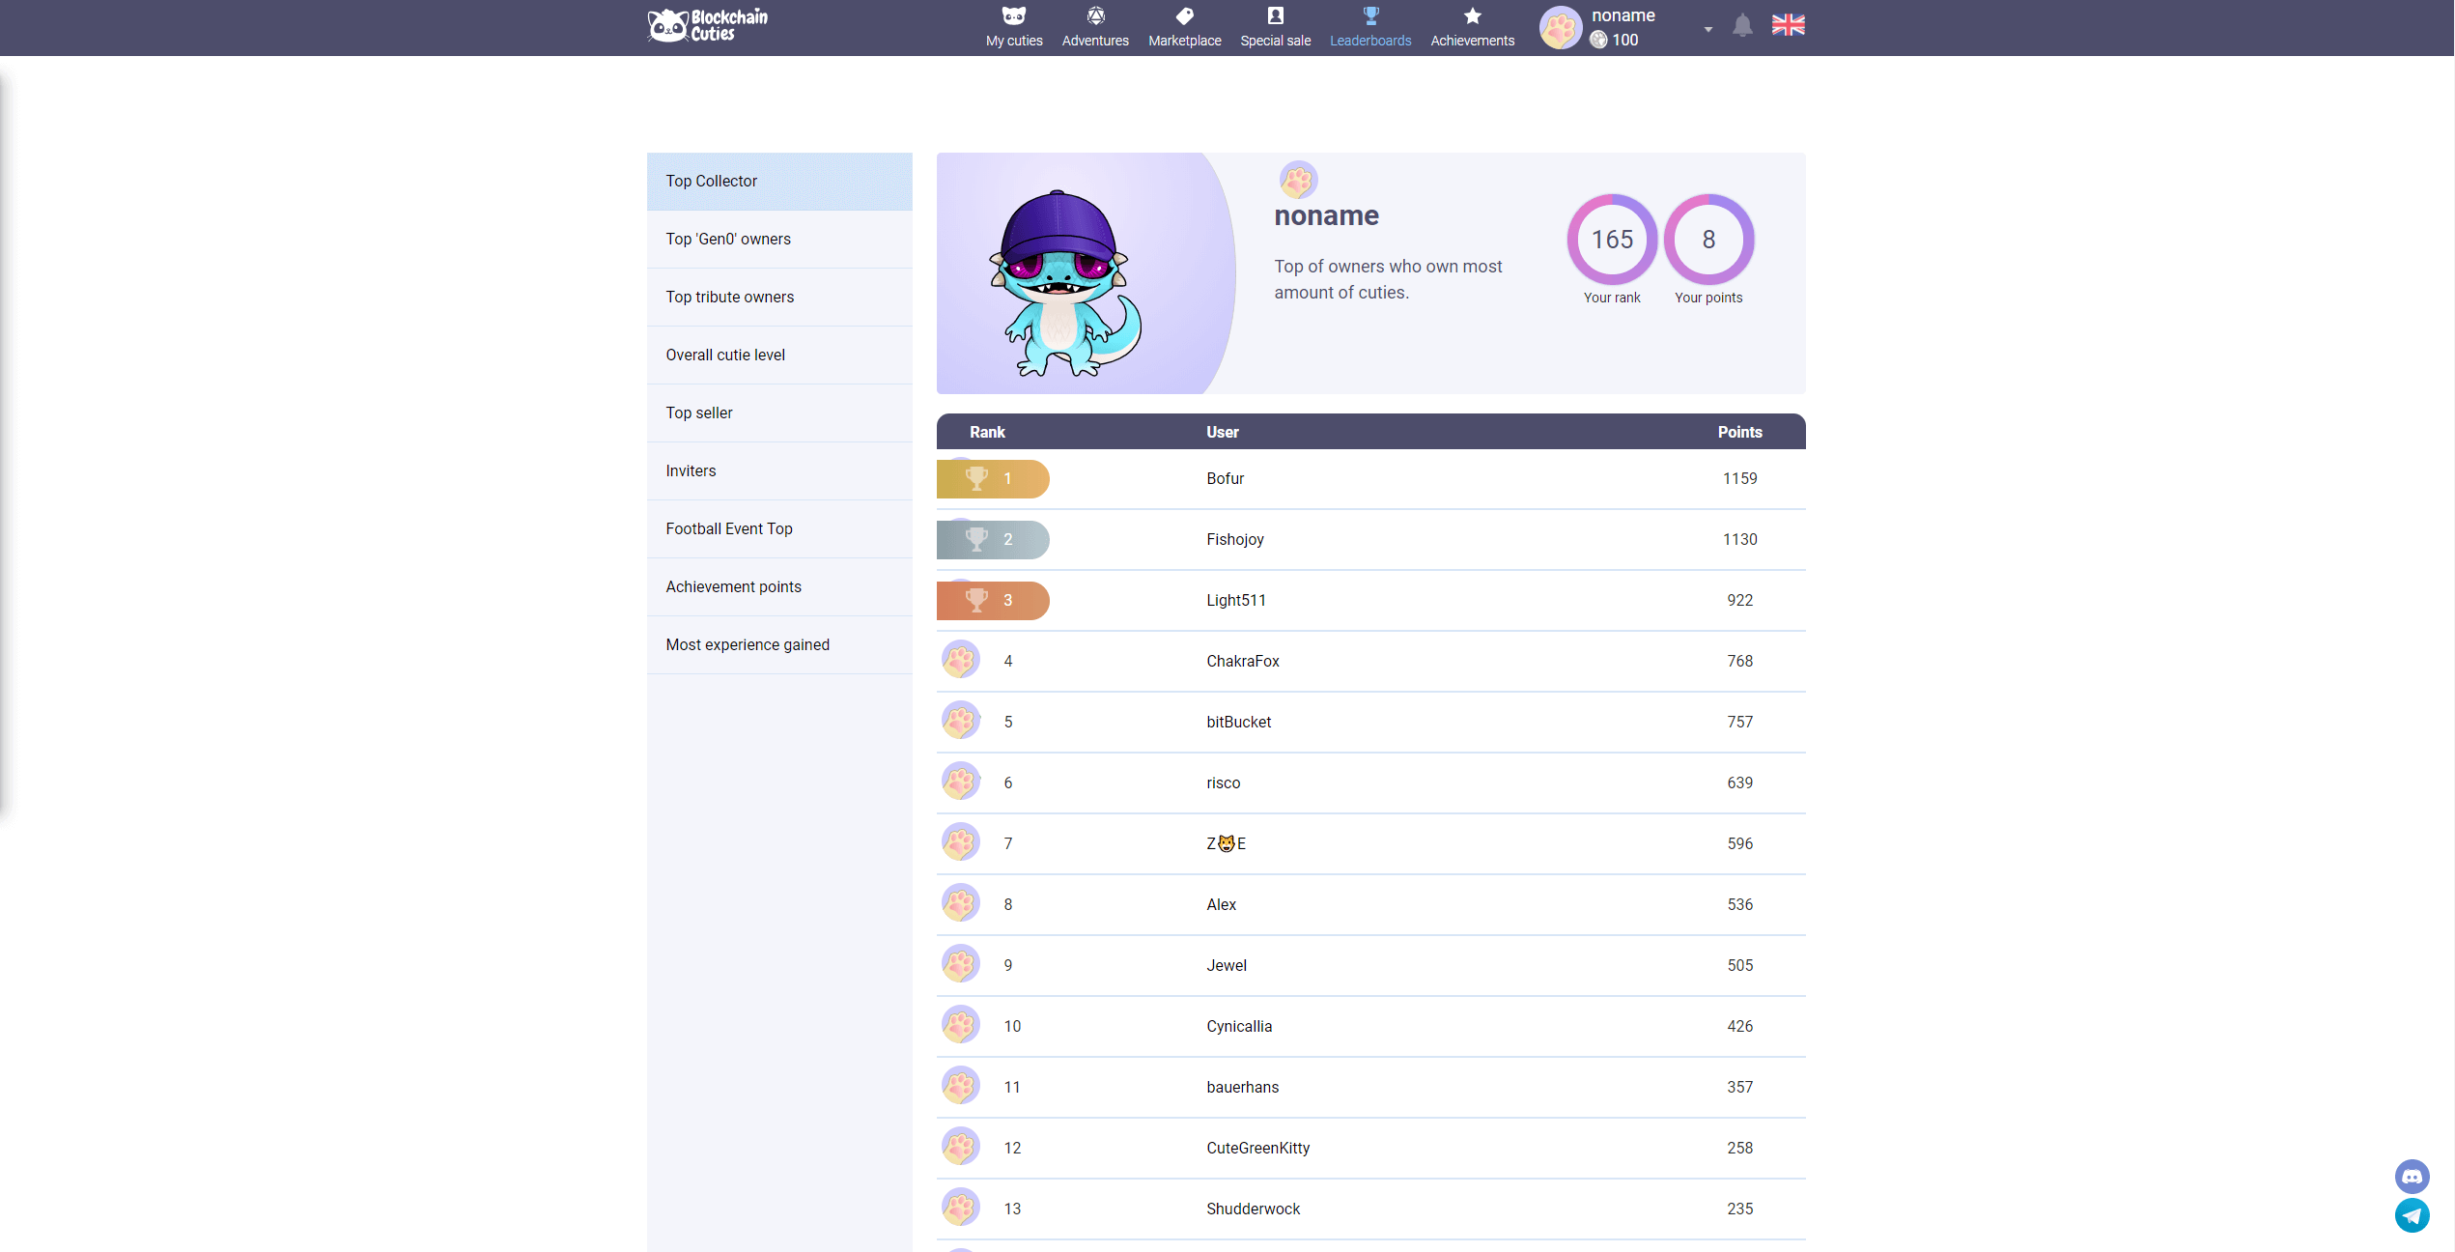Click the small paw avatar above noname
The width and height of the screenshot is (2455, 1252).
tap(1298, 180)
